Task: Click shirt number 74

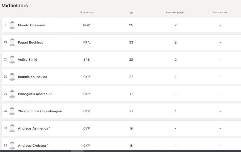Action: click(x=5, y=94)
